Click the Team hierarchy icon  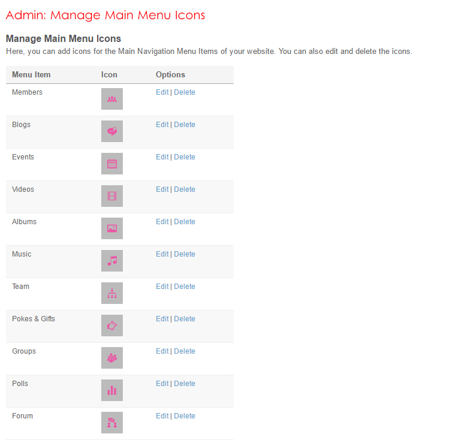click(112, 293)
